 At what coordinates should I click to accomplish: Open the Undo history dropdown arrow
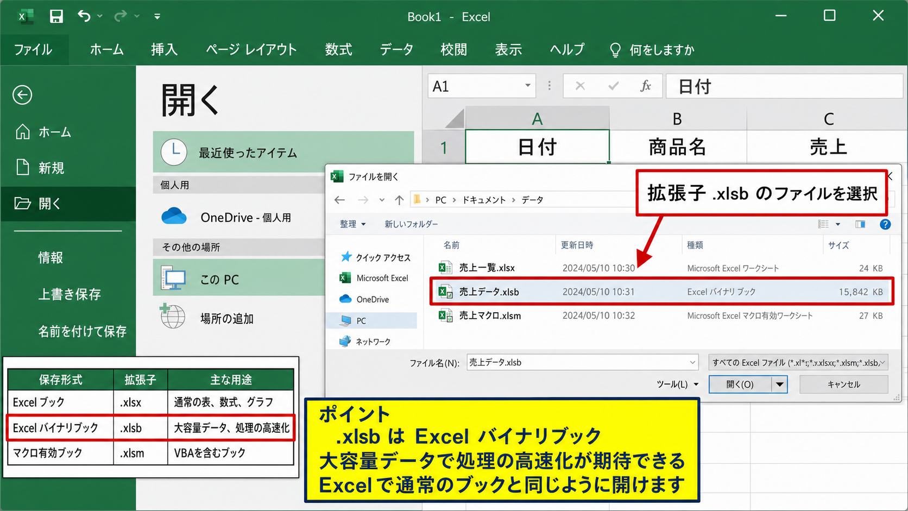tap(100, 16)
